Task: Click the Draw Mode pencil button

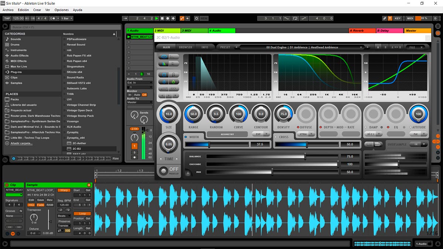Action: [x=384, y=18]
